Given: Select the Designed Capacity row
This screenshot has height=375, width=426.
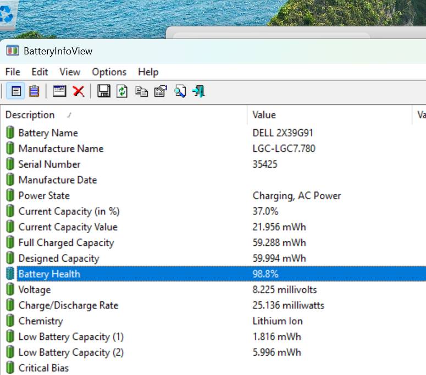Looking at the screenshot, I should click(x=213, y=258).
